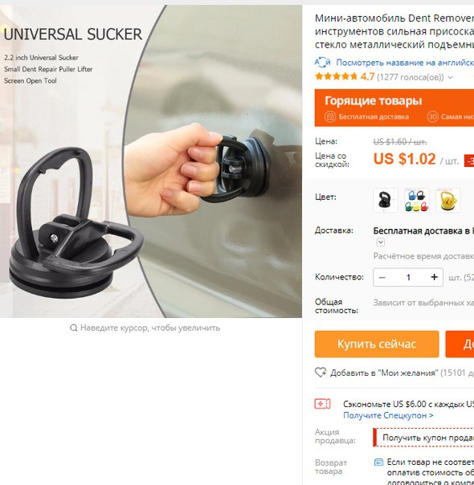Decrease quantity with the minus button
Image resolution: width=474 pixels, height=485 pixels.
coord(382,277)
